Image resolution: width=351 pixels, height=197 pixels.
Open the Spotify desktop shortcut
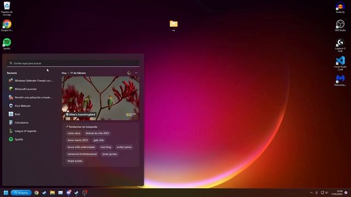tap(7, 44)
